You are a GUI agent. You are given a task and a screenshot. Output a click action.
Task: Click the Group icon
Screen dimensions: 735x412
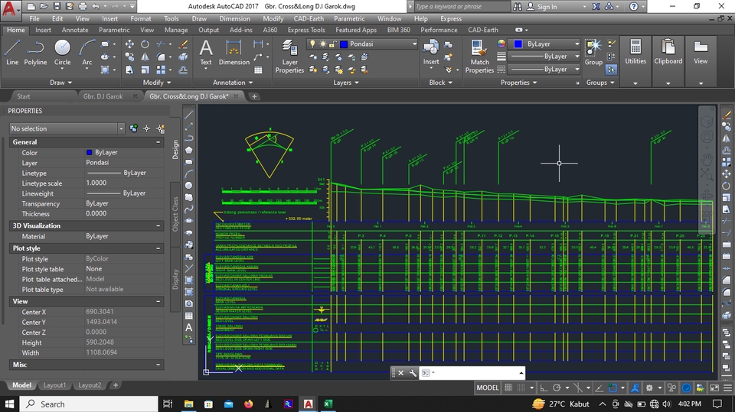593,52
